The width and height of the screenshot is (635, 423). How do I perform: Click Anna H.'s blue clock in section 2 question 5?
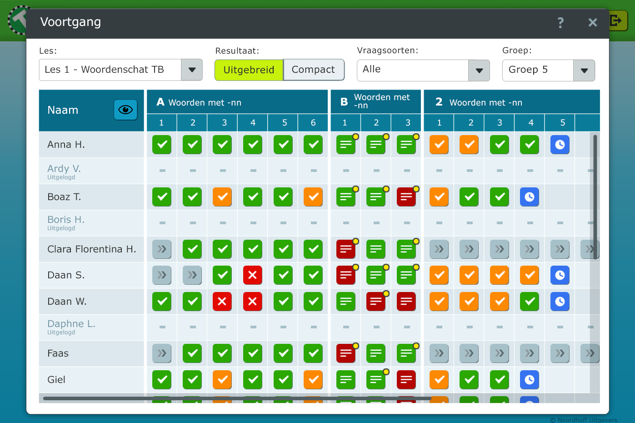[560, 145]
